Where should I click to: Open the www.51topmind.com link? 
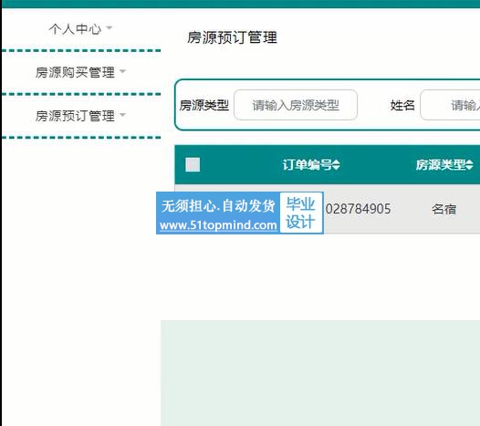tap(218, 225)
